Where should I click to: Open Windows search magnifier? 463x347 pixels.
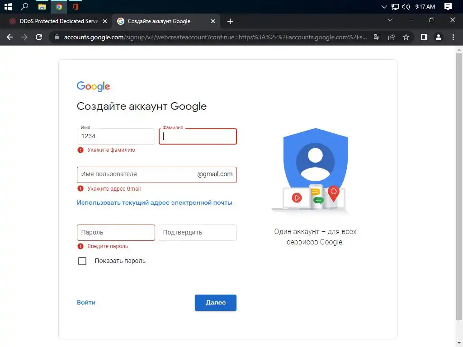point(24,6)
